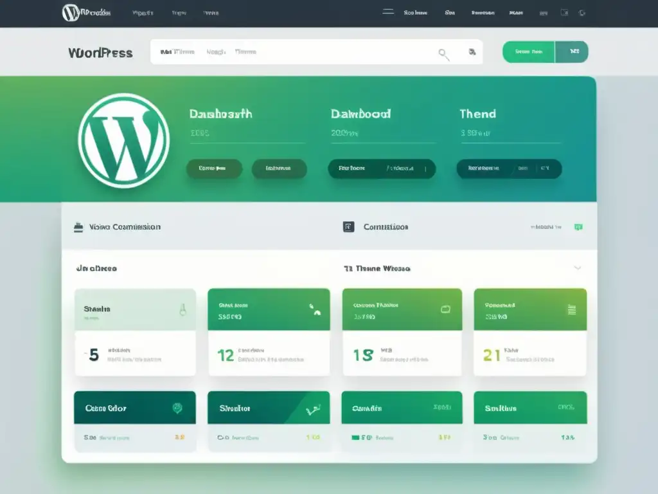Viewport: 658px width, 494px height.
Task: Click the bright green button beside the search bar
Action: (528, 51)
